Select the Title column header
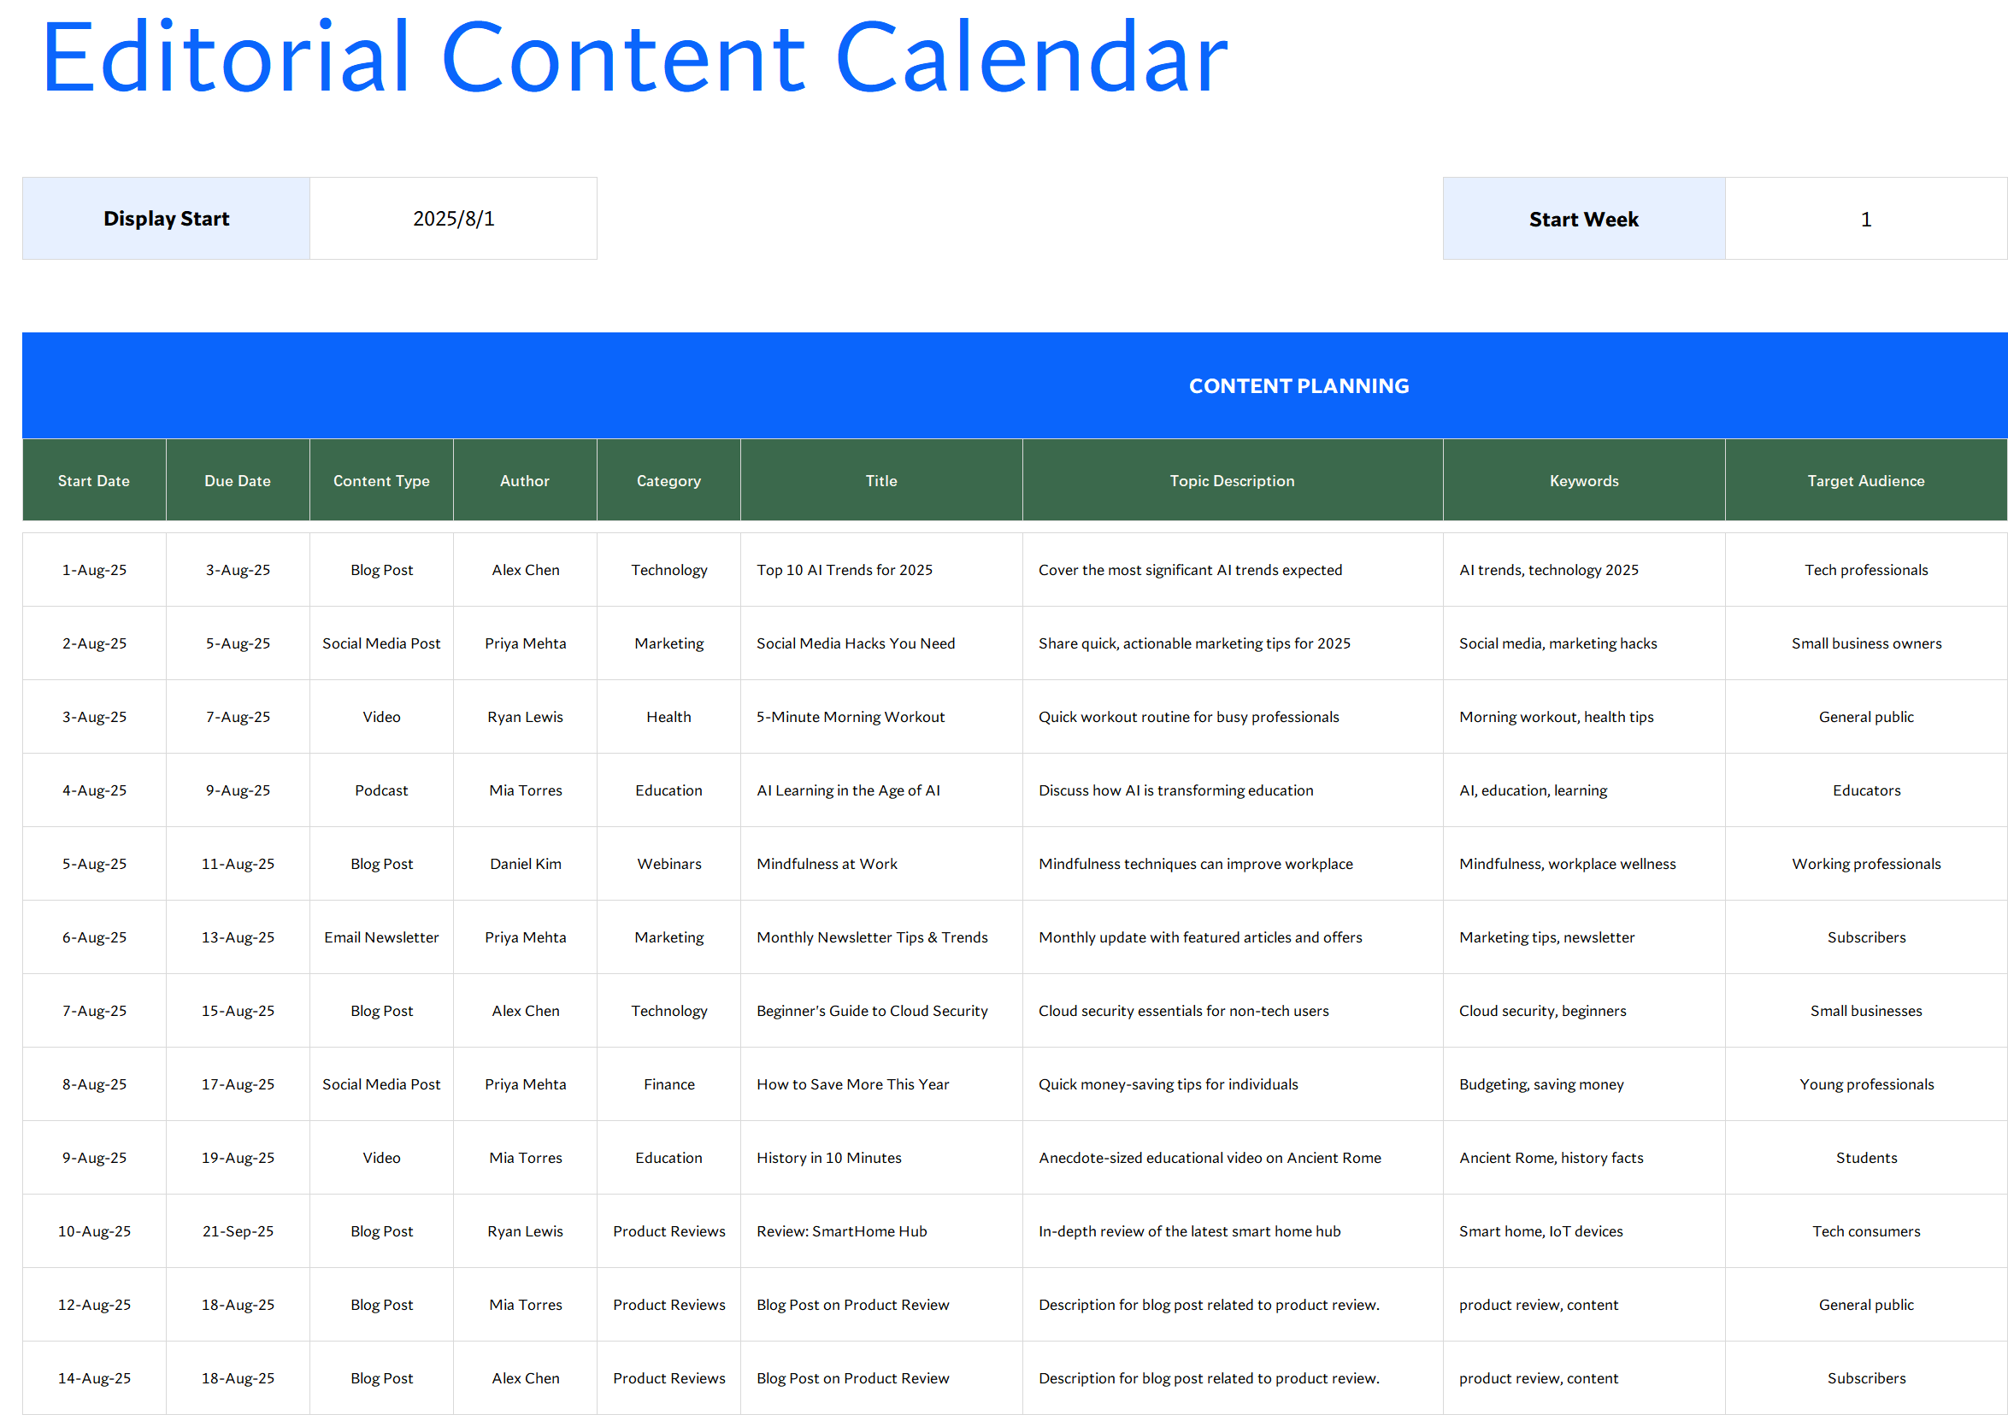Viewport: 2008px width, 1415px height. 881,481
